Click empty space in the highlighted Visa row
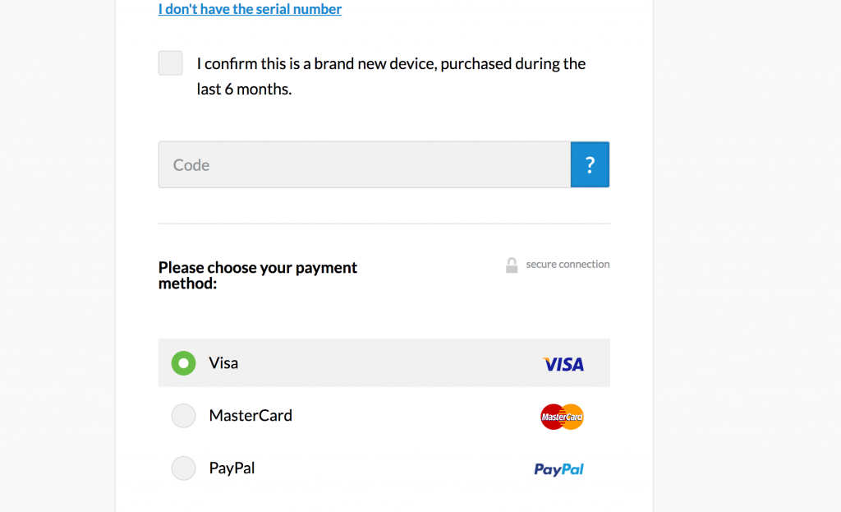 pos(386,363)
